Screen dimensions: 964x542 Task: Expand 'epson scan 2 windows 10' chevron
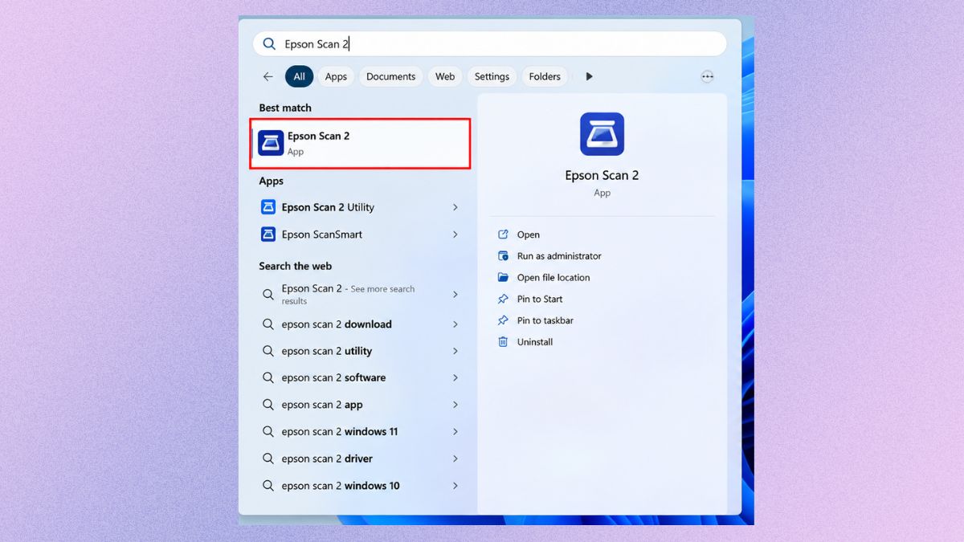455,486
